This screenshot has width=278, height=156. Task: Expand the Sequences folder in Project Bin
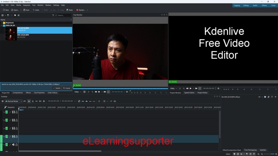[1, 23]
